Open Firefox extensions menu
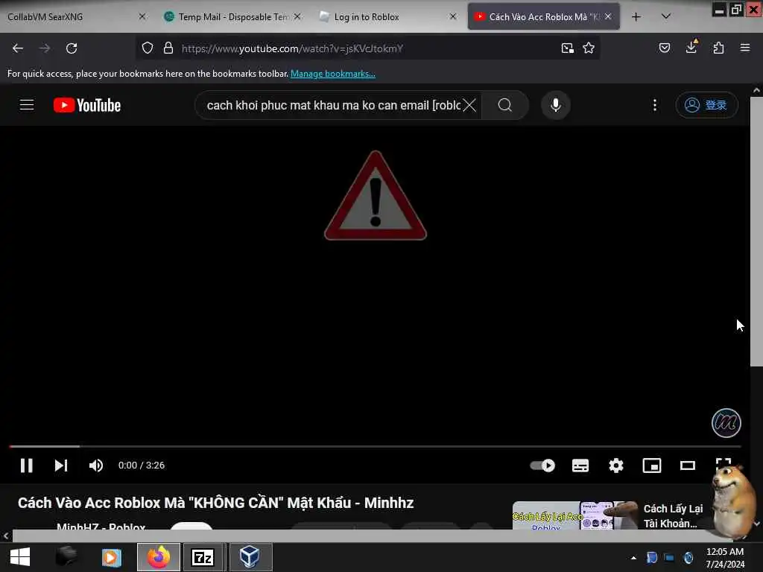 click(x=719, y=48)
